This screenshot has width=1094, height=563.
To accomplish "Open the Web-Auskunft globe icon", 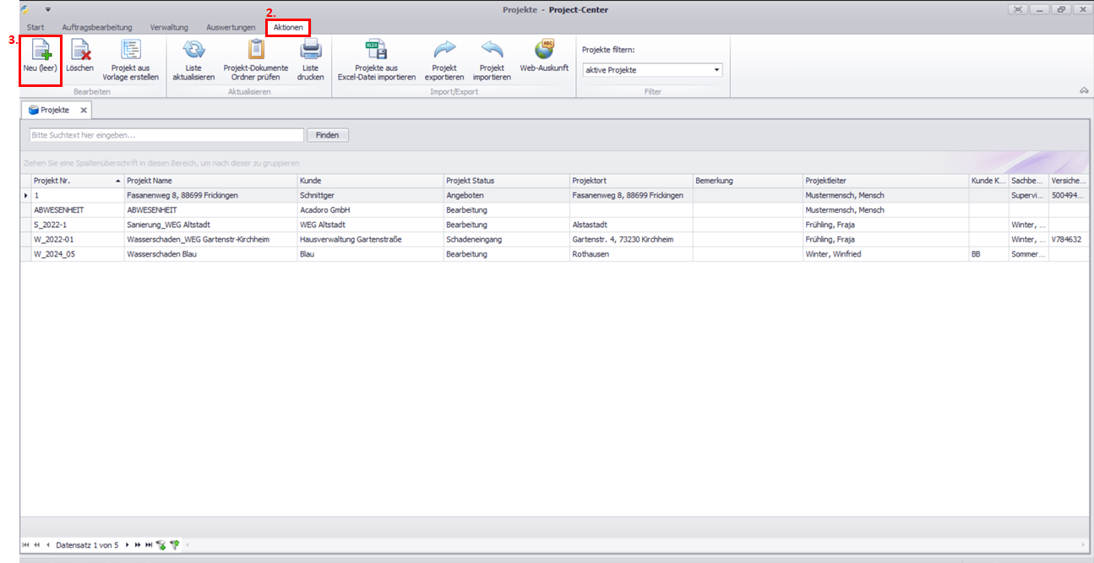I will (544, 55).
